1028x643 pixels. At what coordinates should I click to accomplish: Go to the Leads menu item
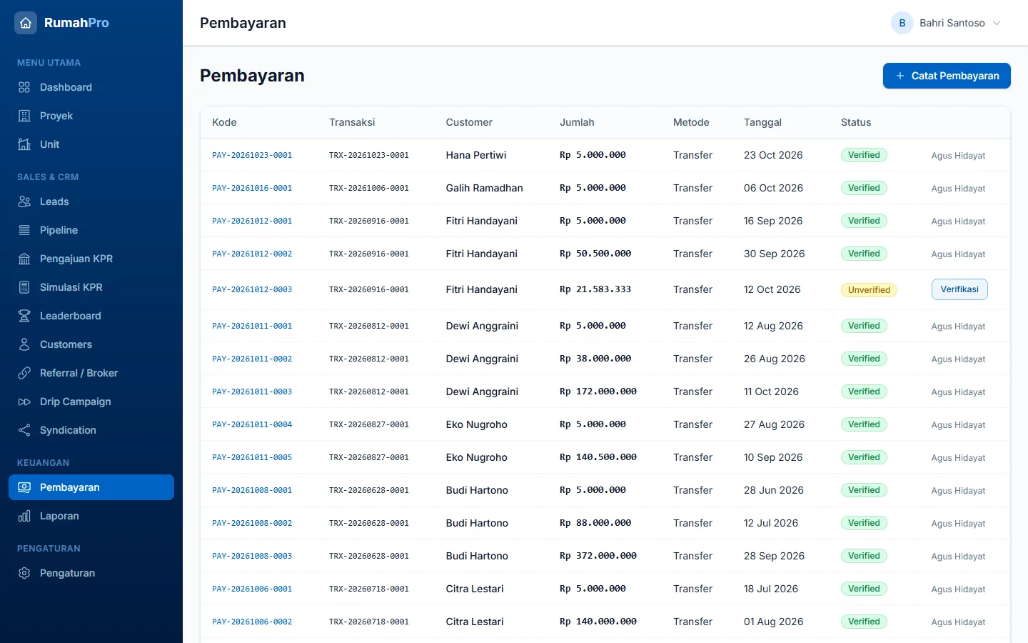tap(91, 201)
